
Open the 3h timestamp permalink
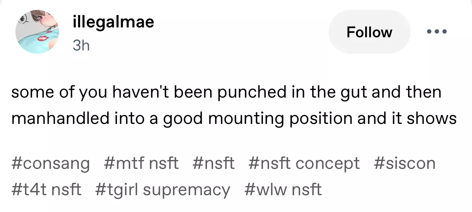[81, 45]
